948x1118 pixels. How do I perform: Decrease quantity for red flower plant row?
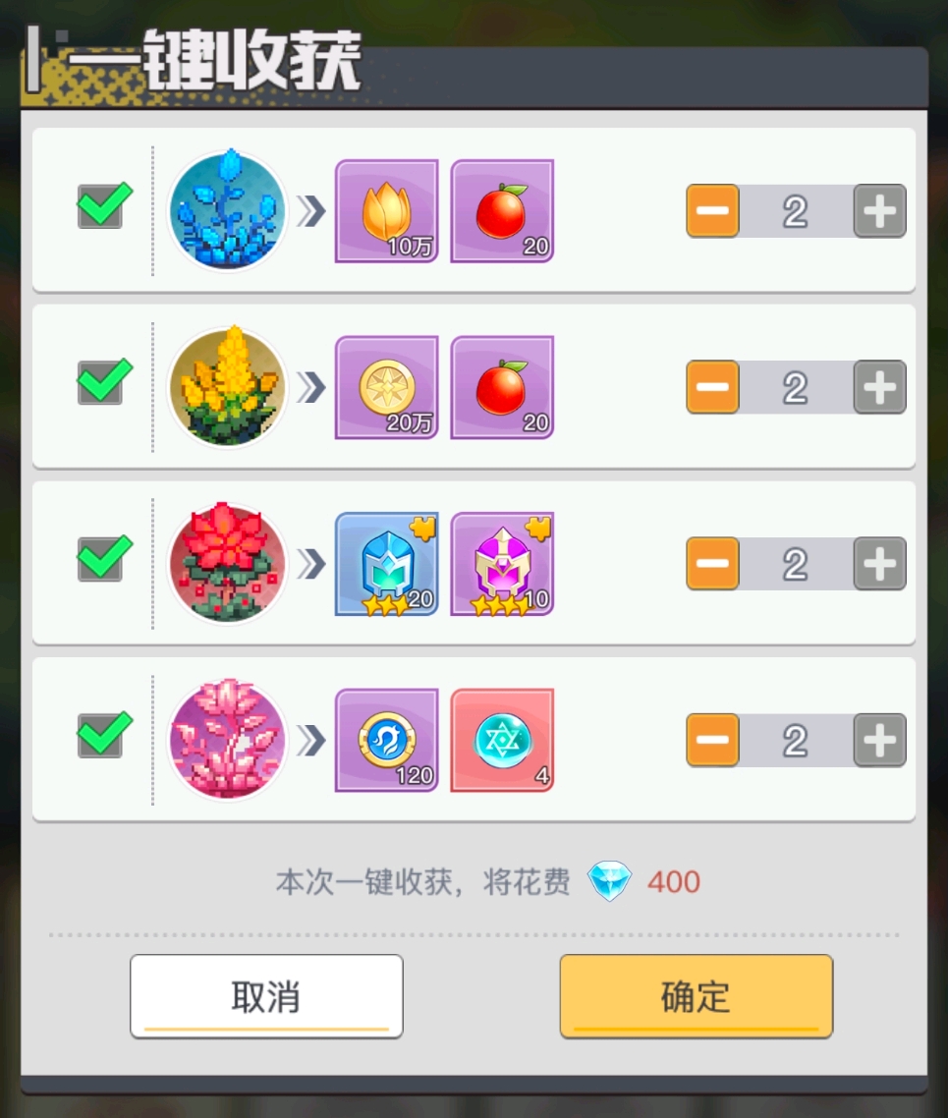[713, 564]
